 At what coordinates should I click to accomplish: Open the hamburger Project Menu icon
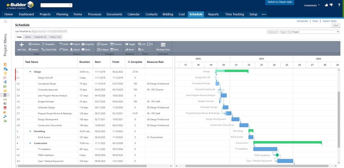(5, 21)
